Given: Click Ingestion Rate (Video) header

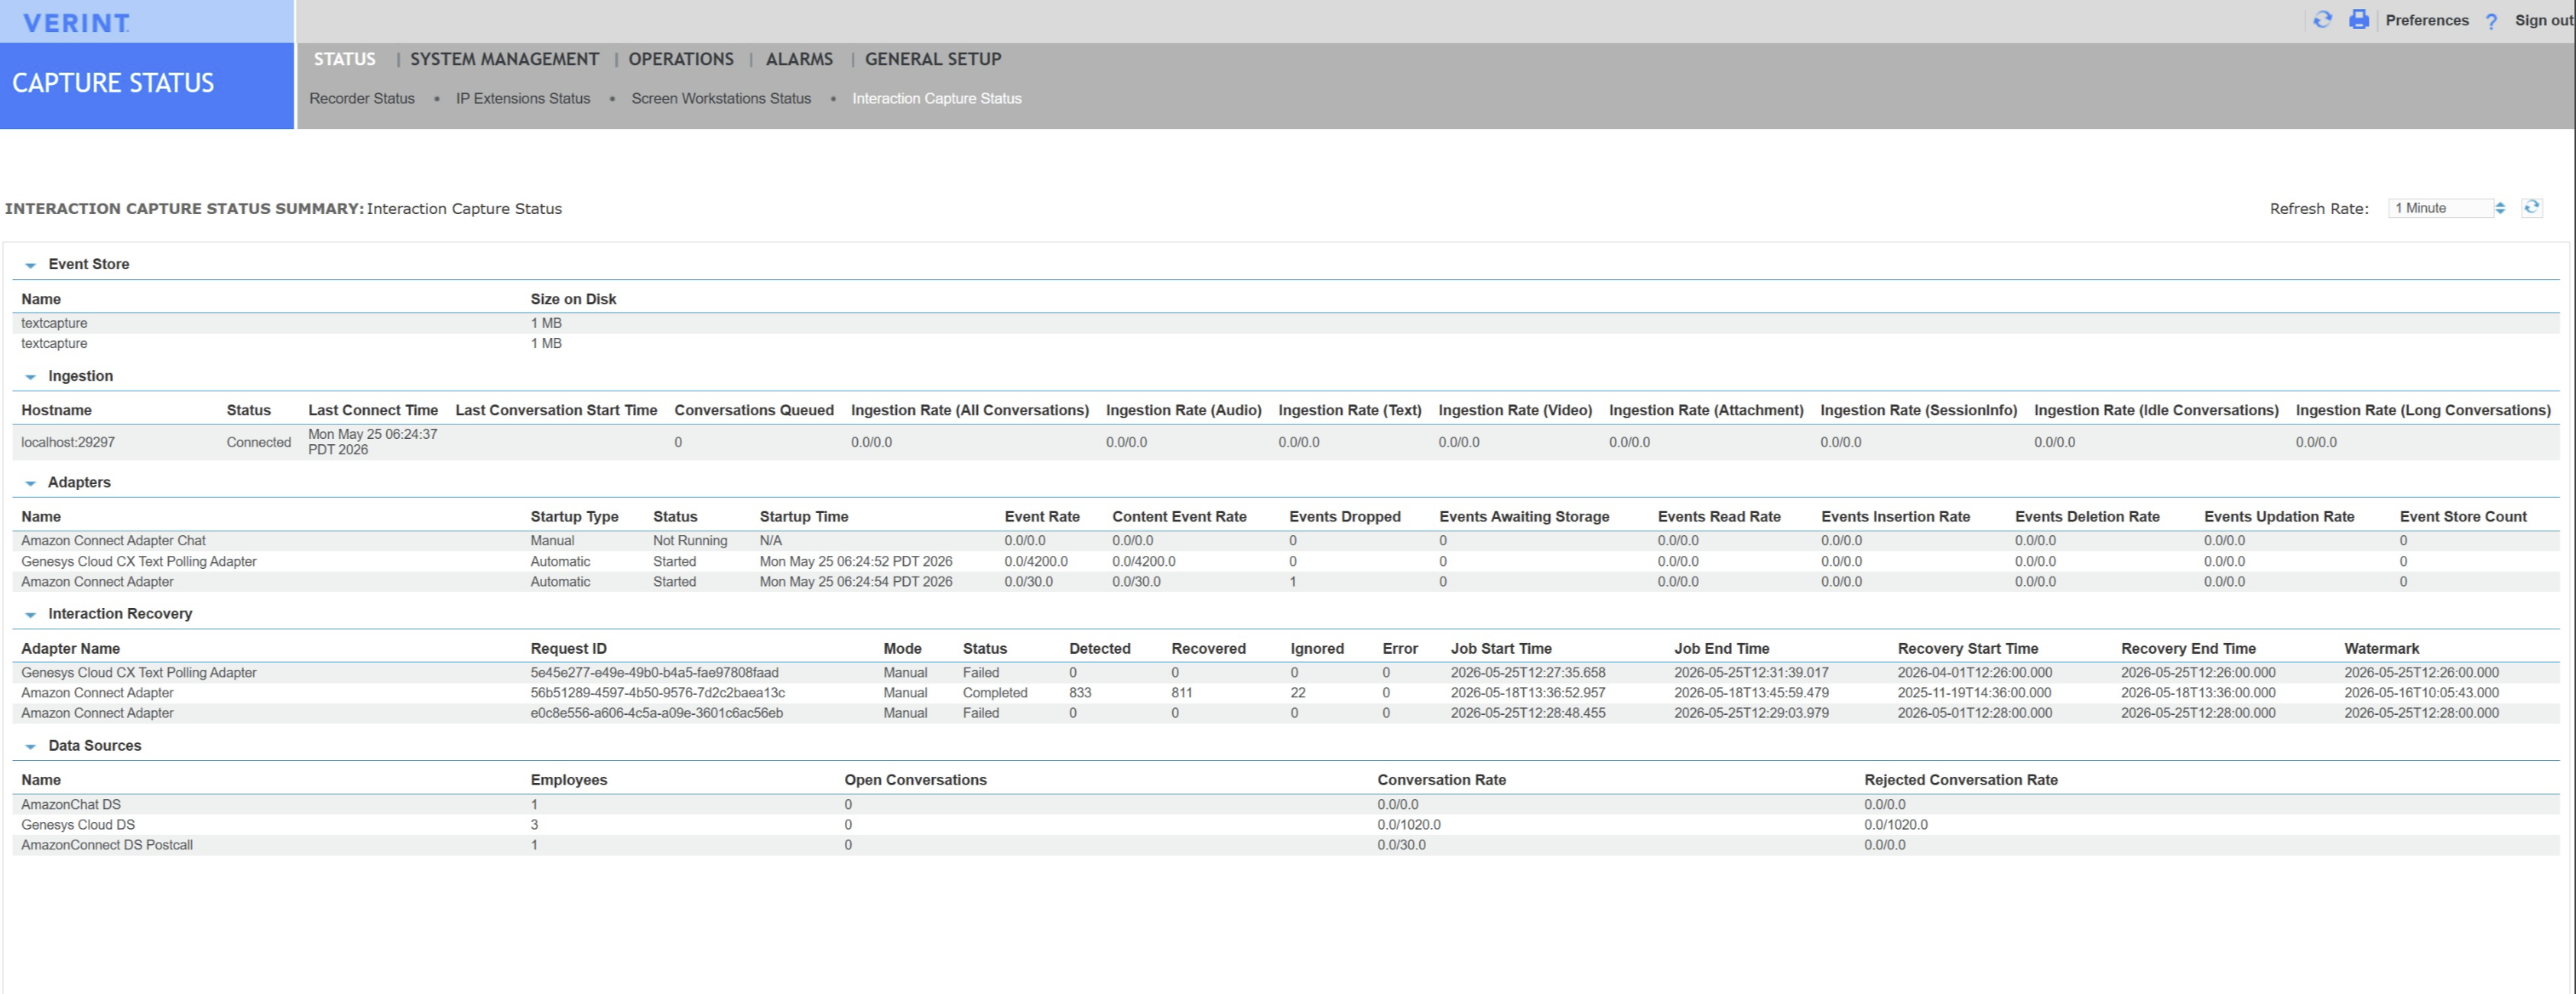Looking at the screenshot, I should tap(1515, 410).
